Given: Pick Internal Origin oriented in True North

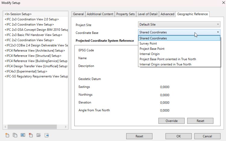Looking at the screenshot, I should point(165,64).
